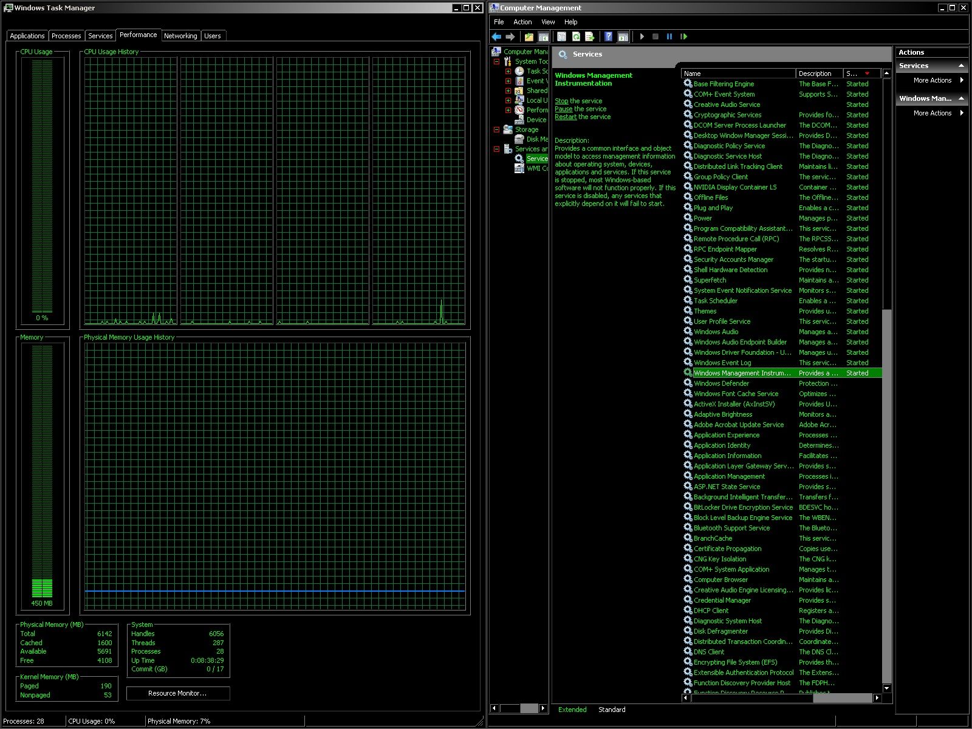
Task: Click the Pause Service toolbar button
Action: point(669,37)
